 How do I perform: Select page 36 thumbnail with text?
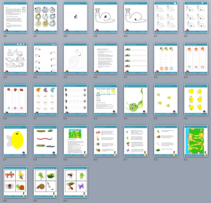(x=15, y=17)
